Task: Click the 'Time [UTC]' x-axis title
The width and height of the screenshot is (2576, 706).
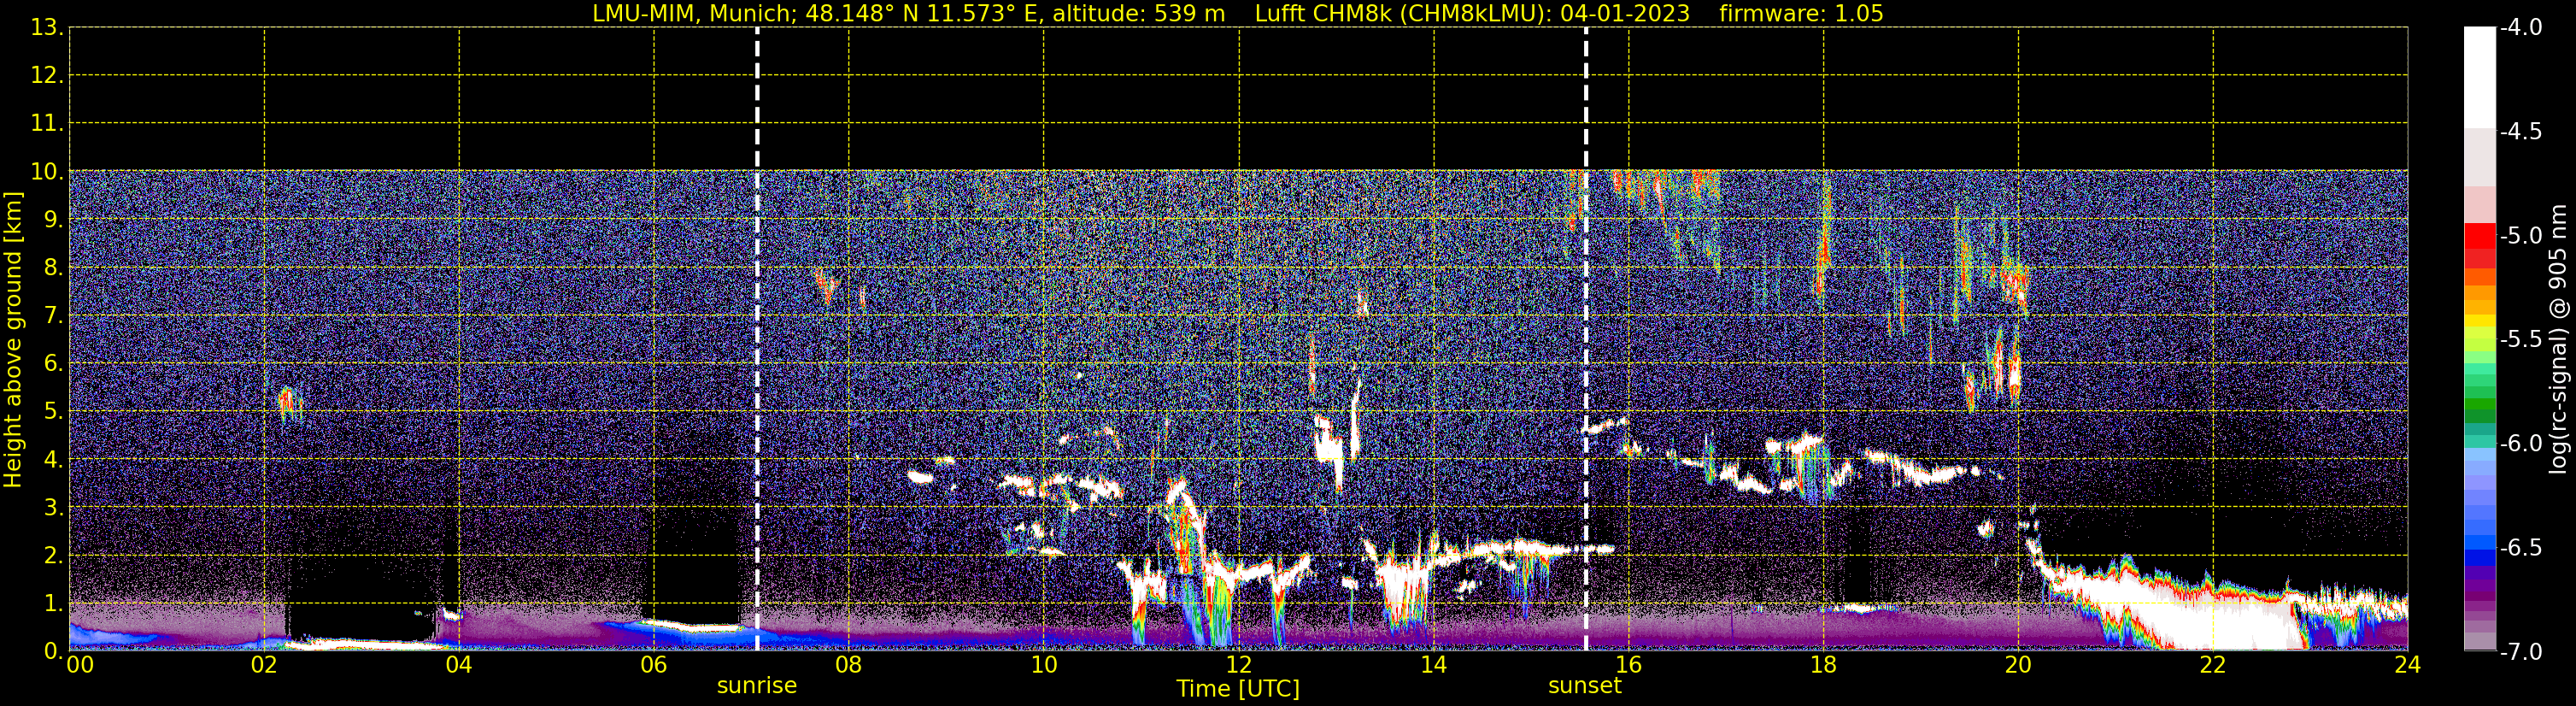Action: coord(1238,689)
